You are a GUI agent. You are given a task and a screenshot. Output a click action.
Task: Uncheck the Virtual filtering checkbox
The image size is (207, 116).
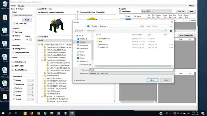[x=14, y=99]
